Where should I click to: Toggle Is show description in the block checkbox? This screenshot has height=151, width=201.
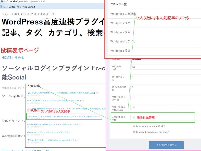pos(134,132)
